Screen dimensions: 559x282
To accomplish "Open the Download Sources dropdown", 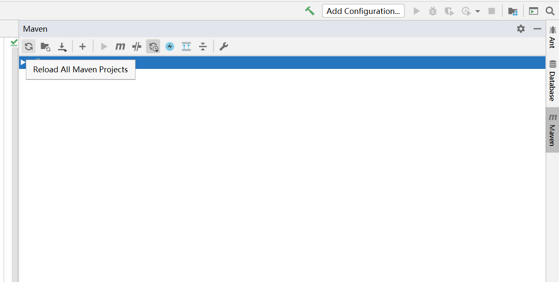I will [62, 47].
